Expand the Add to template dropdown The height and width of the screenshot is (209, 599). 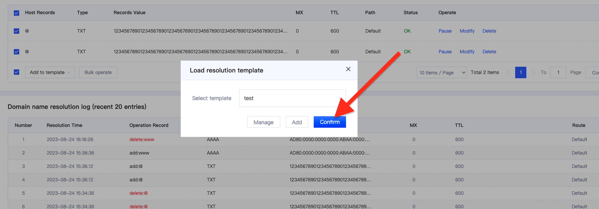[50, 72]
